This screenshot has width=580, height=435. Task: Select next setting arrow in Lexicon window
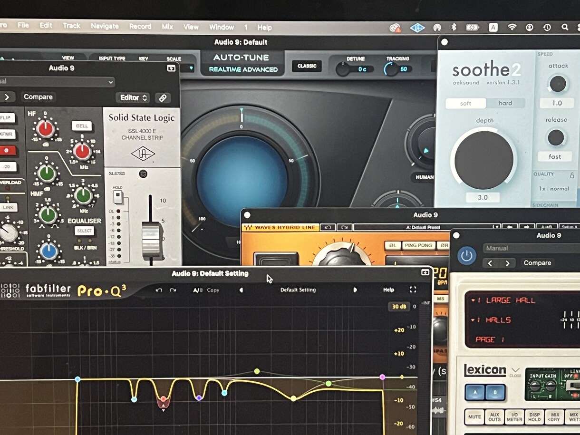(508, 263)
